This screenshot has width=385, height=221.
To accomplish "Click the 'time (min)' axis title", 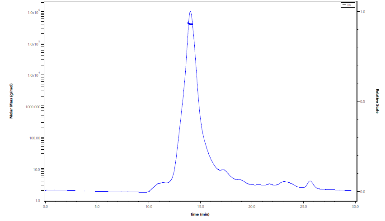I will pos(200,214).
